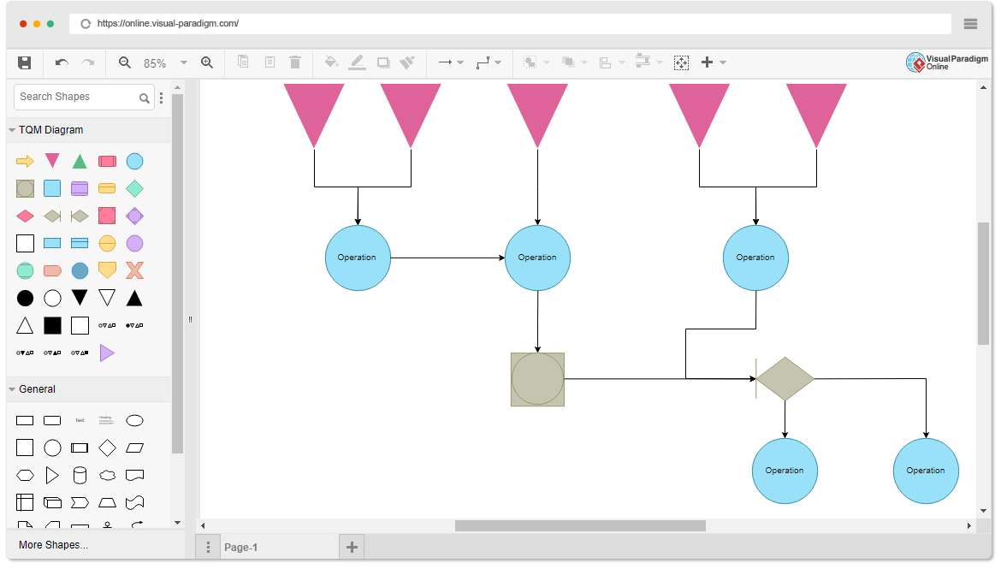1001x569 pixels.
Task: Select the green diamond palette shape
Action: pos(134,188)
